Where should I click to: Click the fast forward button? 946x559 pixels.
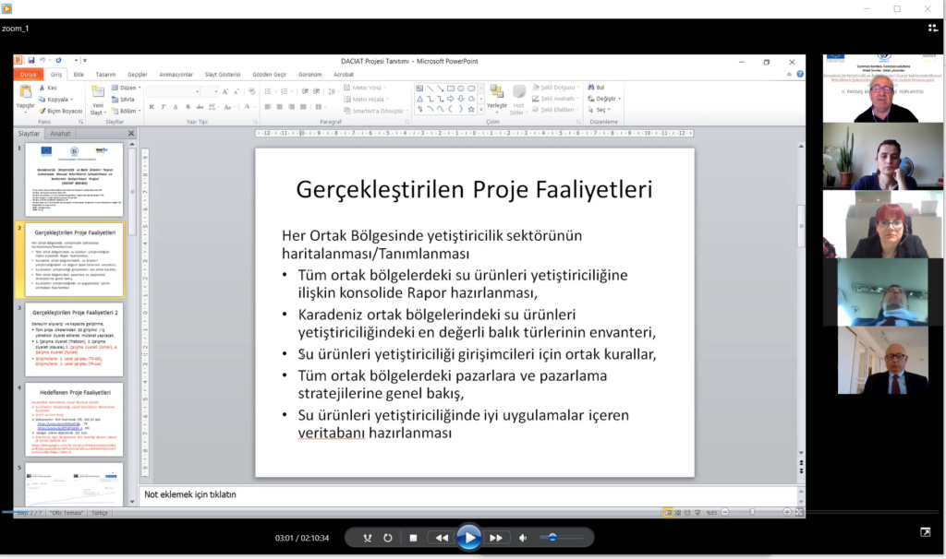[496, 538]
